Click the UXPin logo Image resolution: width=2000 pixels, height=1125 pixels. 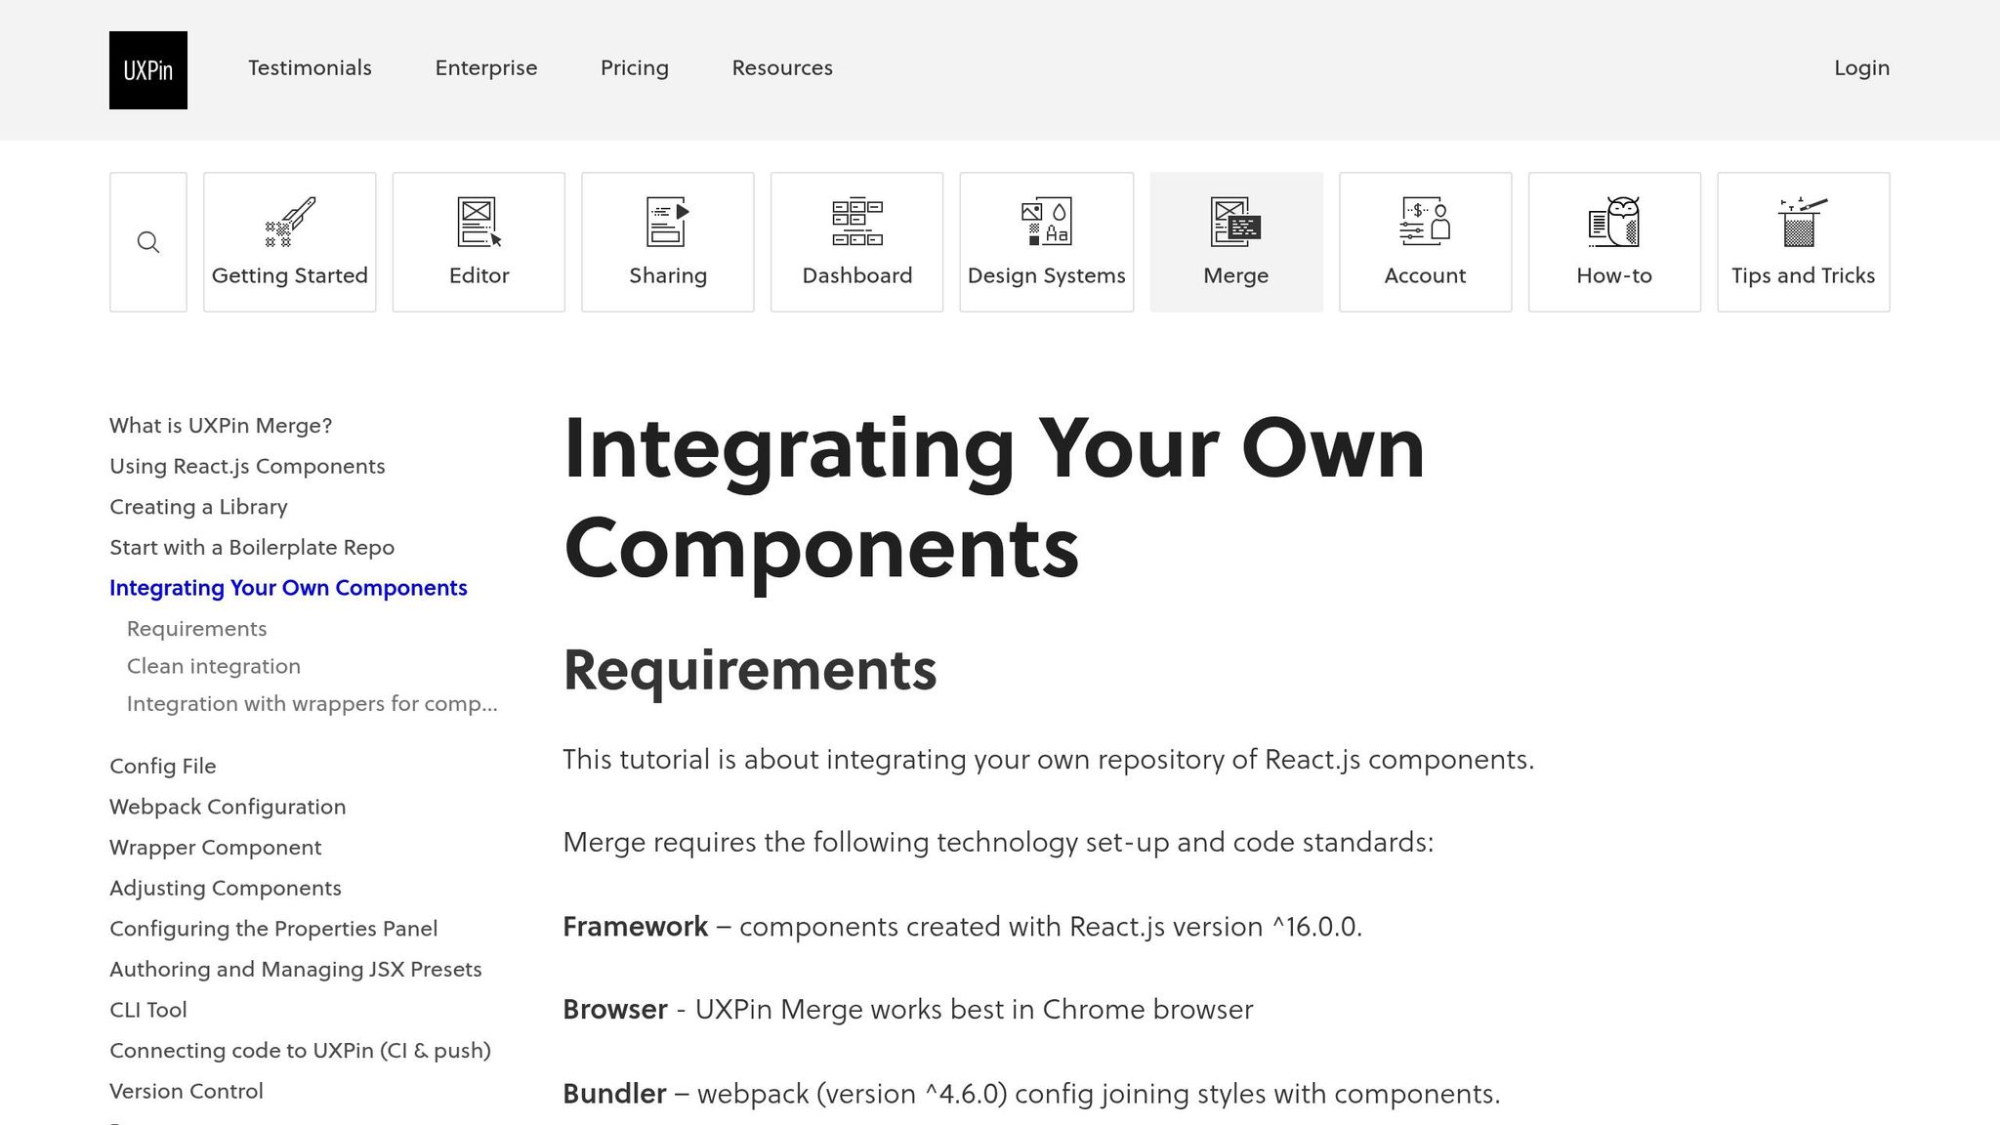[x=148, y=70]
